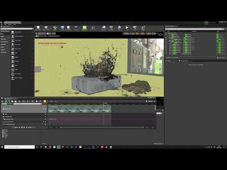This screenshot has width=227, height=170.
Task: Open the Source Control toolbar icon
Action: coord(46,28)
